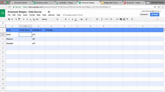Increase decimal places icon
Viewport: 165px width, 92px height.
[34, 19]
